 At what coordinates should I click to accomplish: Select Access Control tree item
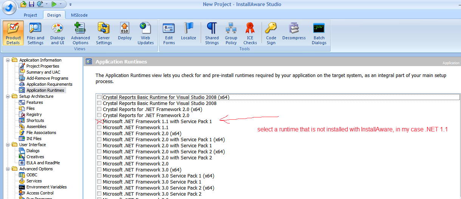tap(40, 193)
